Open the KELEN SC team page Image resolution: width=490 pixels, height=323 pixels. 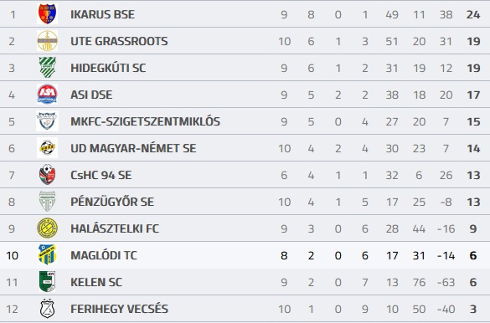pos(96,282)
